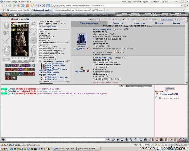Click the empty armor slot
189x151 pixels.
click(6, 51)
